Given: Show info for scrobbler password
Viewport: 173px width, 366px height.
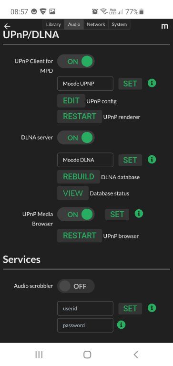Looking at the screenshot, I should [121, 325].
